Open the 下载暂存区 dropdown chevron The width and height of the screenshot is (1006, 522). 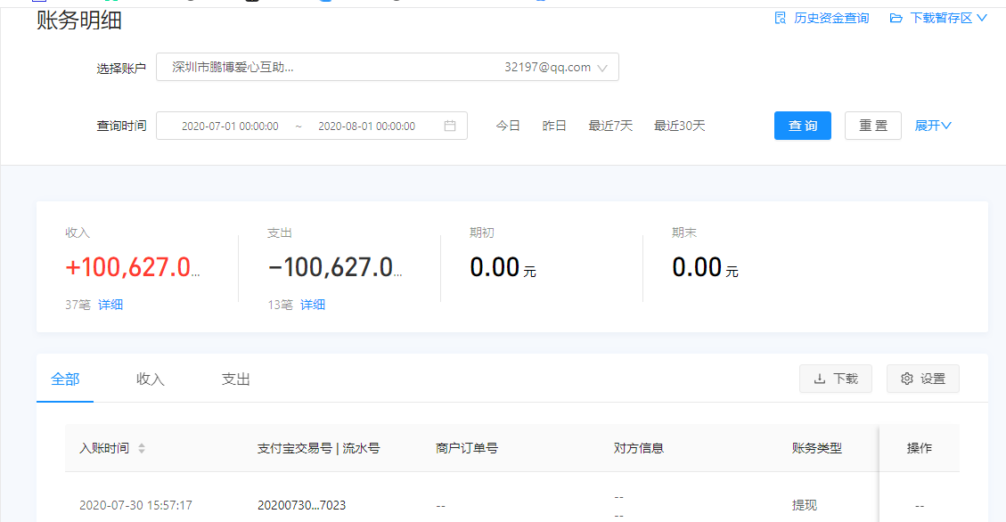click(982, 18)
